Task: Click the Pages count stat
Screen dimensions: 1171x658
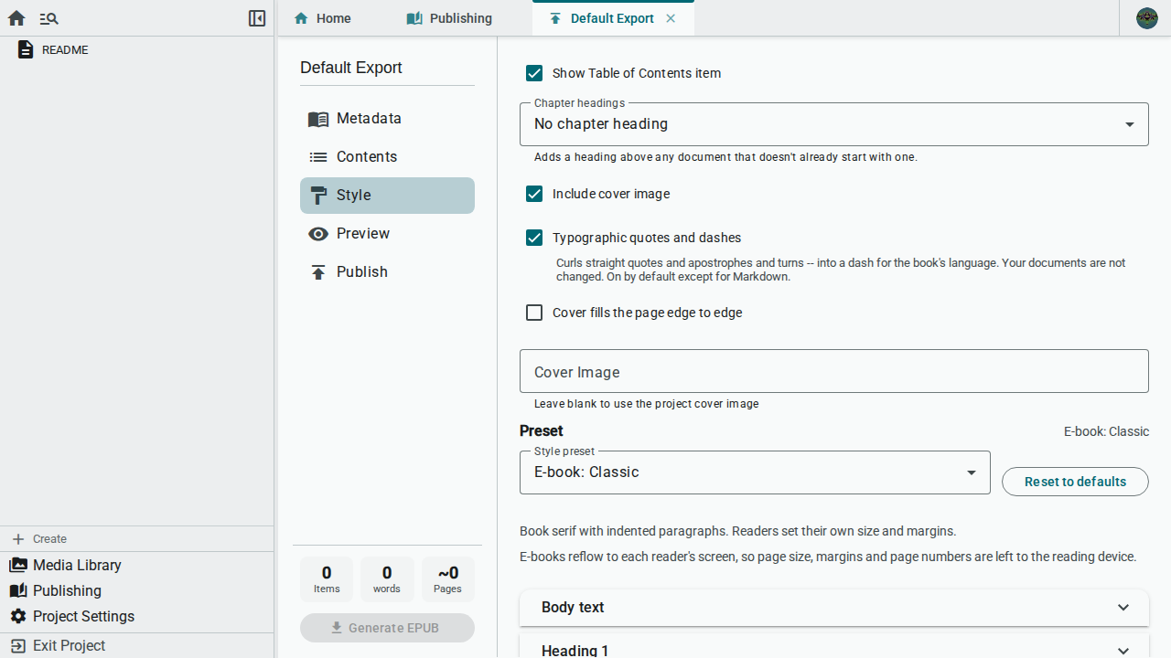Action: tap(447, 579)
